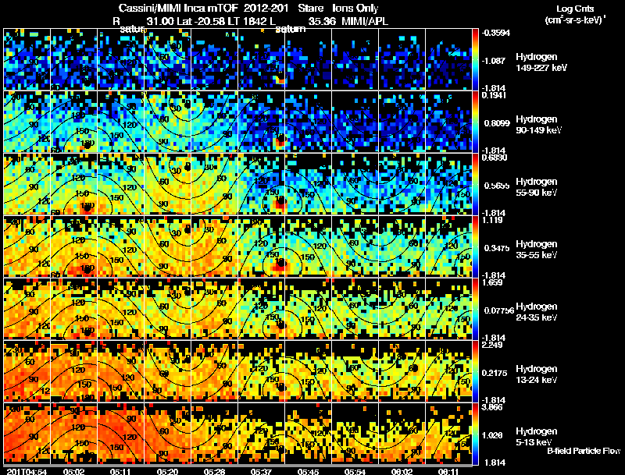Click the 05:37 time label
Viewport: 625px width, 475px height.
261,471
